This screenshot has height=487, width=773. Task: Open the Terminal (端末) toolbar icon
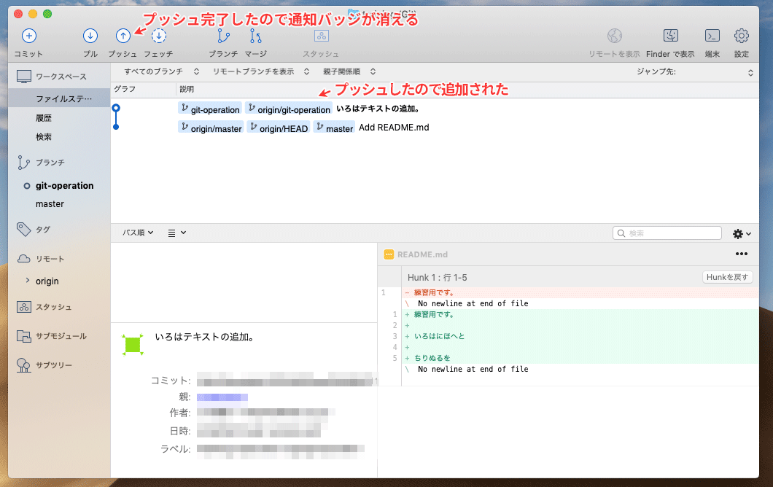pyautogui.click(x=712, y=36)
